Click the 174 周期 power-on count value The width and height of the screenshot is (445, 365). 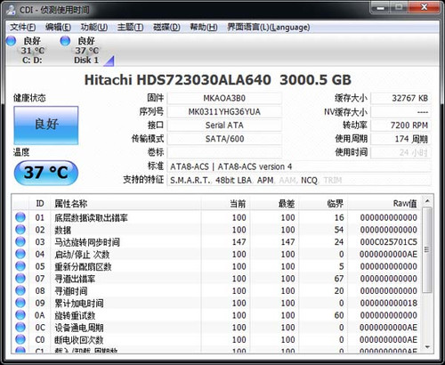click(x=400, y=139)
